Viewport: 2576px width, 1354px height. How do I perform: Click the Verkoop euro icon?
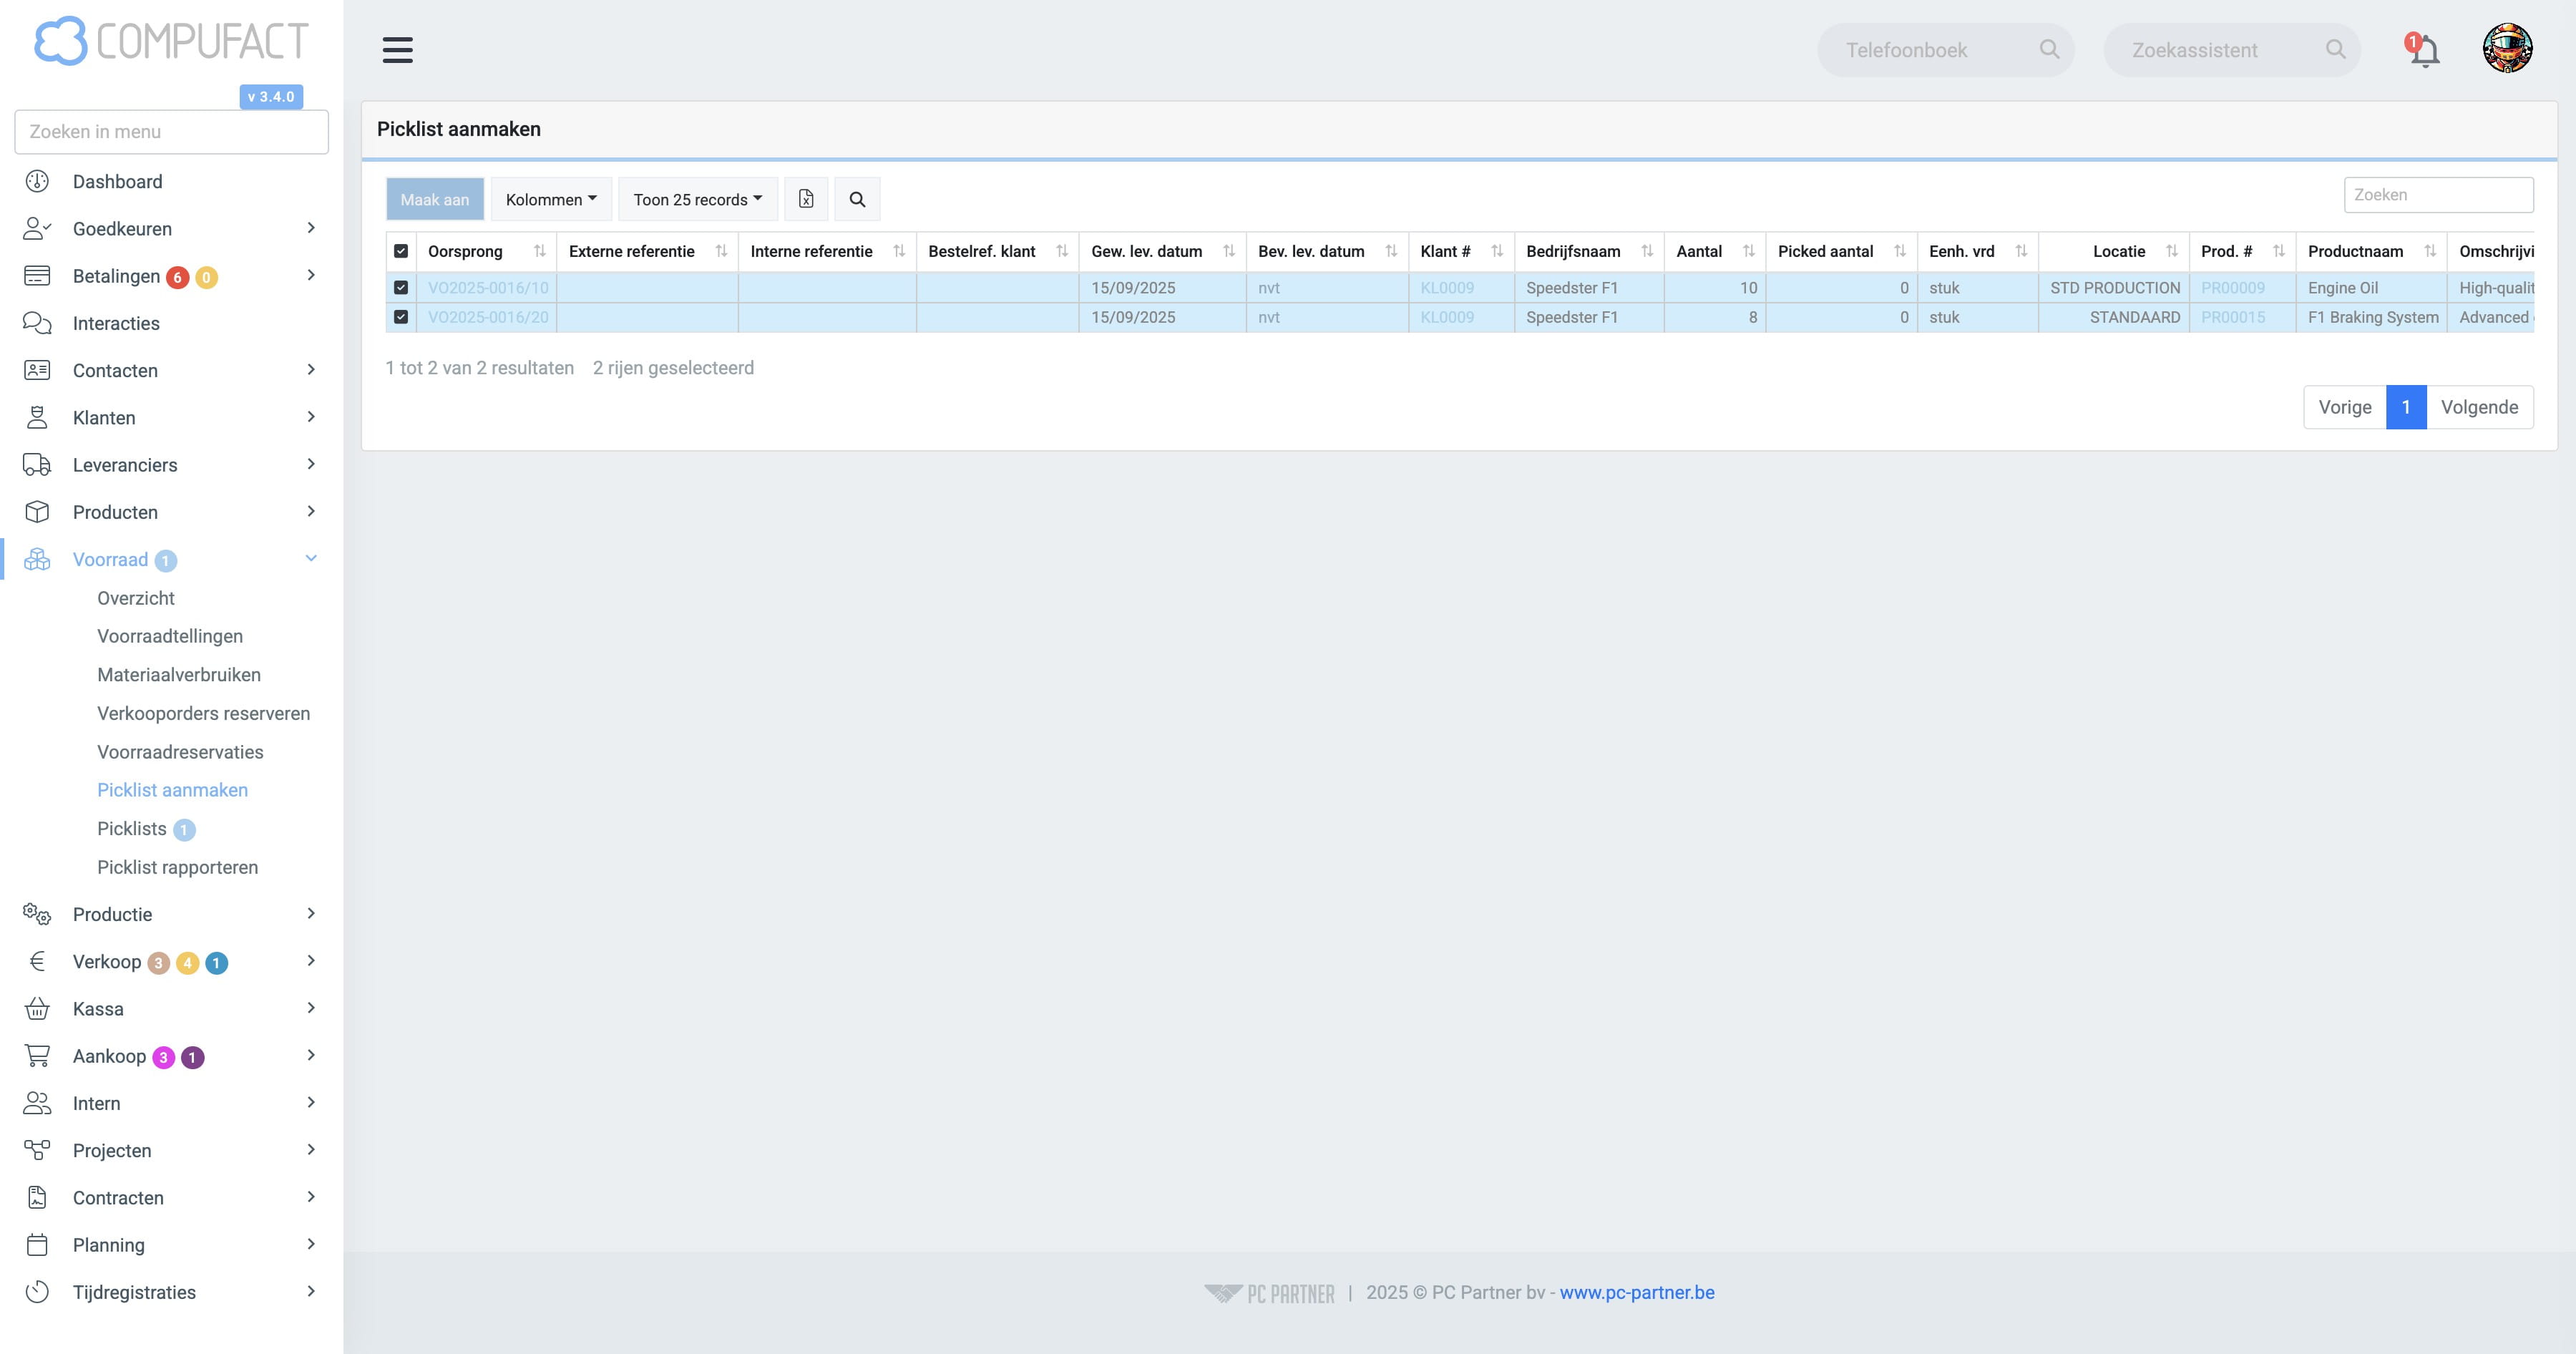37,962
